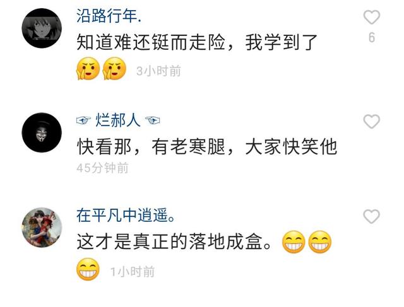The height and width of the screenshot is (307, 404).
Task: Like the comment by 在平凡中逍遥。
Action: [372, 216]
